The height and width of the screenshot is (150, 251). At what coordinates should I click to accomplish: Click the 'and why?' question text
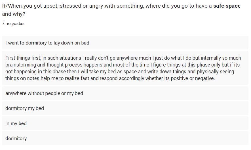(14, 14)
